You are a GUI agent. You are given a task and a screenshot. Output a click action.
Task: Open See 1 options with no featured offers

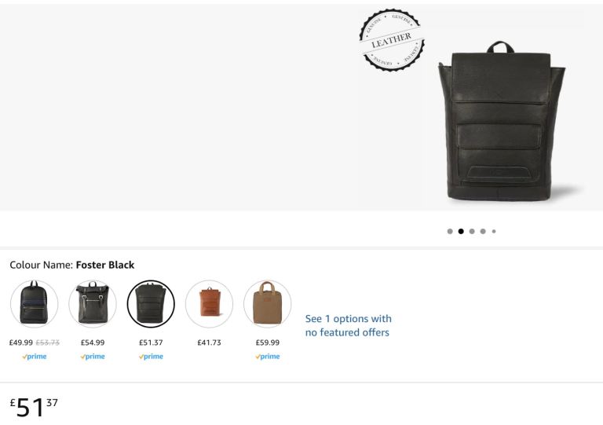[x=348, y=325]
